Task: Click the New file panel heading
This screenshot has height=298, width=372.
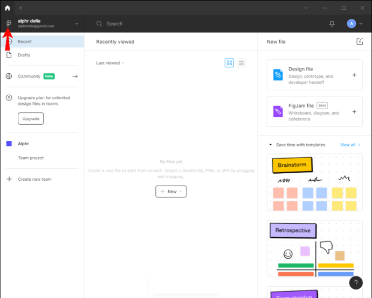Action: click(276, 41)
